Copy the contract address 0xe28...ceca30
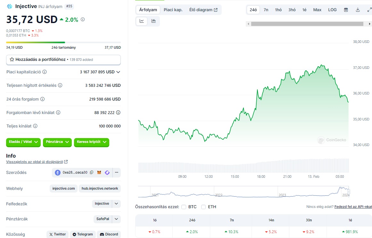The height and width of the screenshot is (238, 372). (92, 173)
